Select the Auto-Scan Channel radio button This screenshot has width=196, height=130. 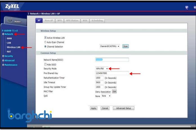click(x=45, y=42)
